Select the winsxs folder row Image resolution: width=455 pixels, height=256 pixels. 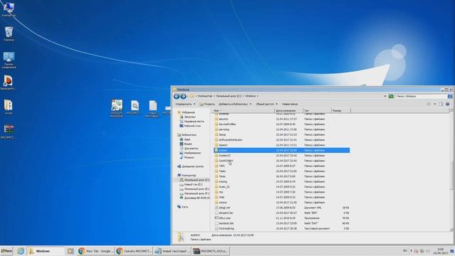pyautogui.click(x=282, y=203)
